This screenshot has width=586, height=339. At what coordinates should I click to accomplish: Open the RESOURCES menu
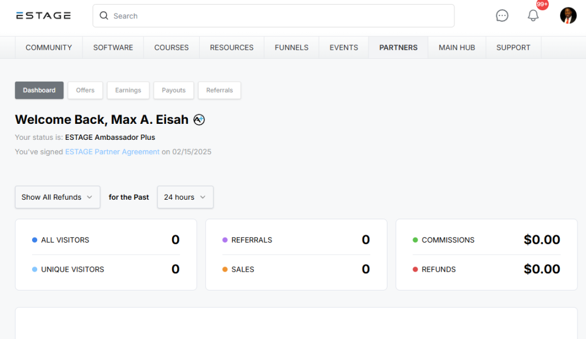[x=232, y=48]
